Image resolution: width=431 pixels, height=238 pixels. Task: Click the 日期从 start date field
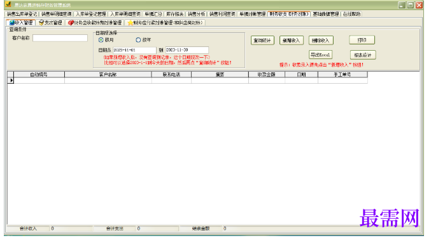[x=134, y=50]
